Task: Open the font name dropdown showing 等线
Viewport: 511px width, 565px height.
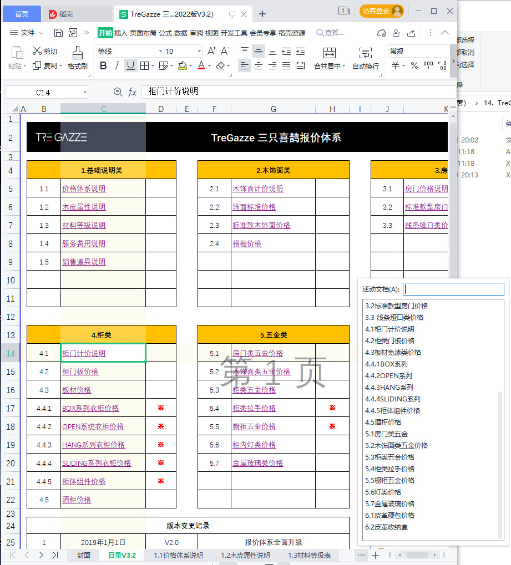Action: (x=160, y=51)
